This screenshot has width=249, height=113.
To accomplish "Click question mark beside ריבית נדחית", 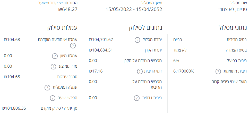I will coord(137,98).
